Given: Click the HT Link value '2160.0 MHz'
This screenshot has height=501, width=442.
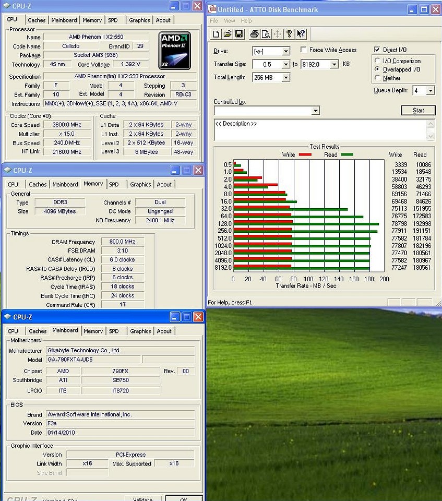Looking at the screenshot, I should (x=67, y=152).
